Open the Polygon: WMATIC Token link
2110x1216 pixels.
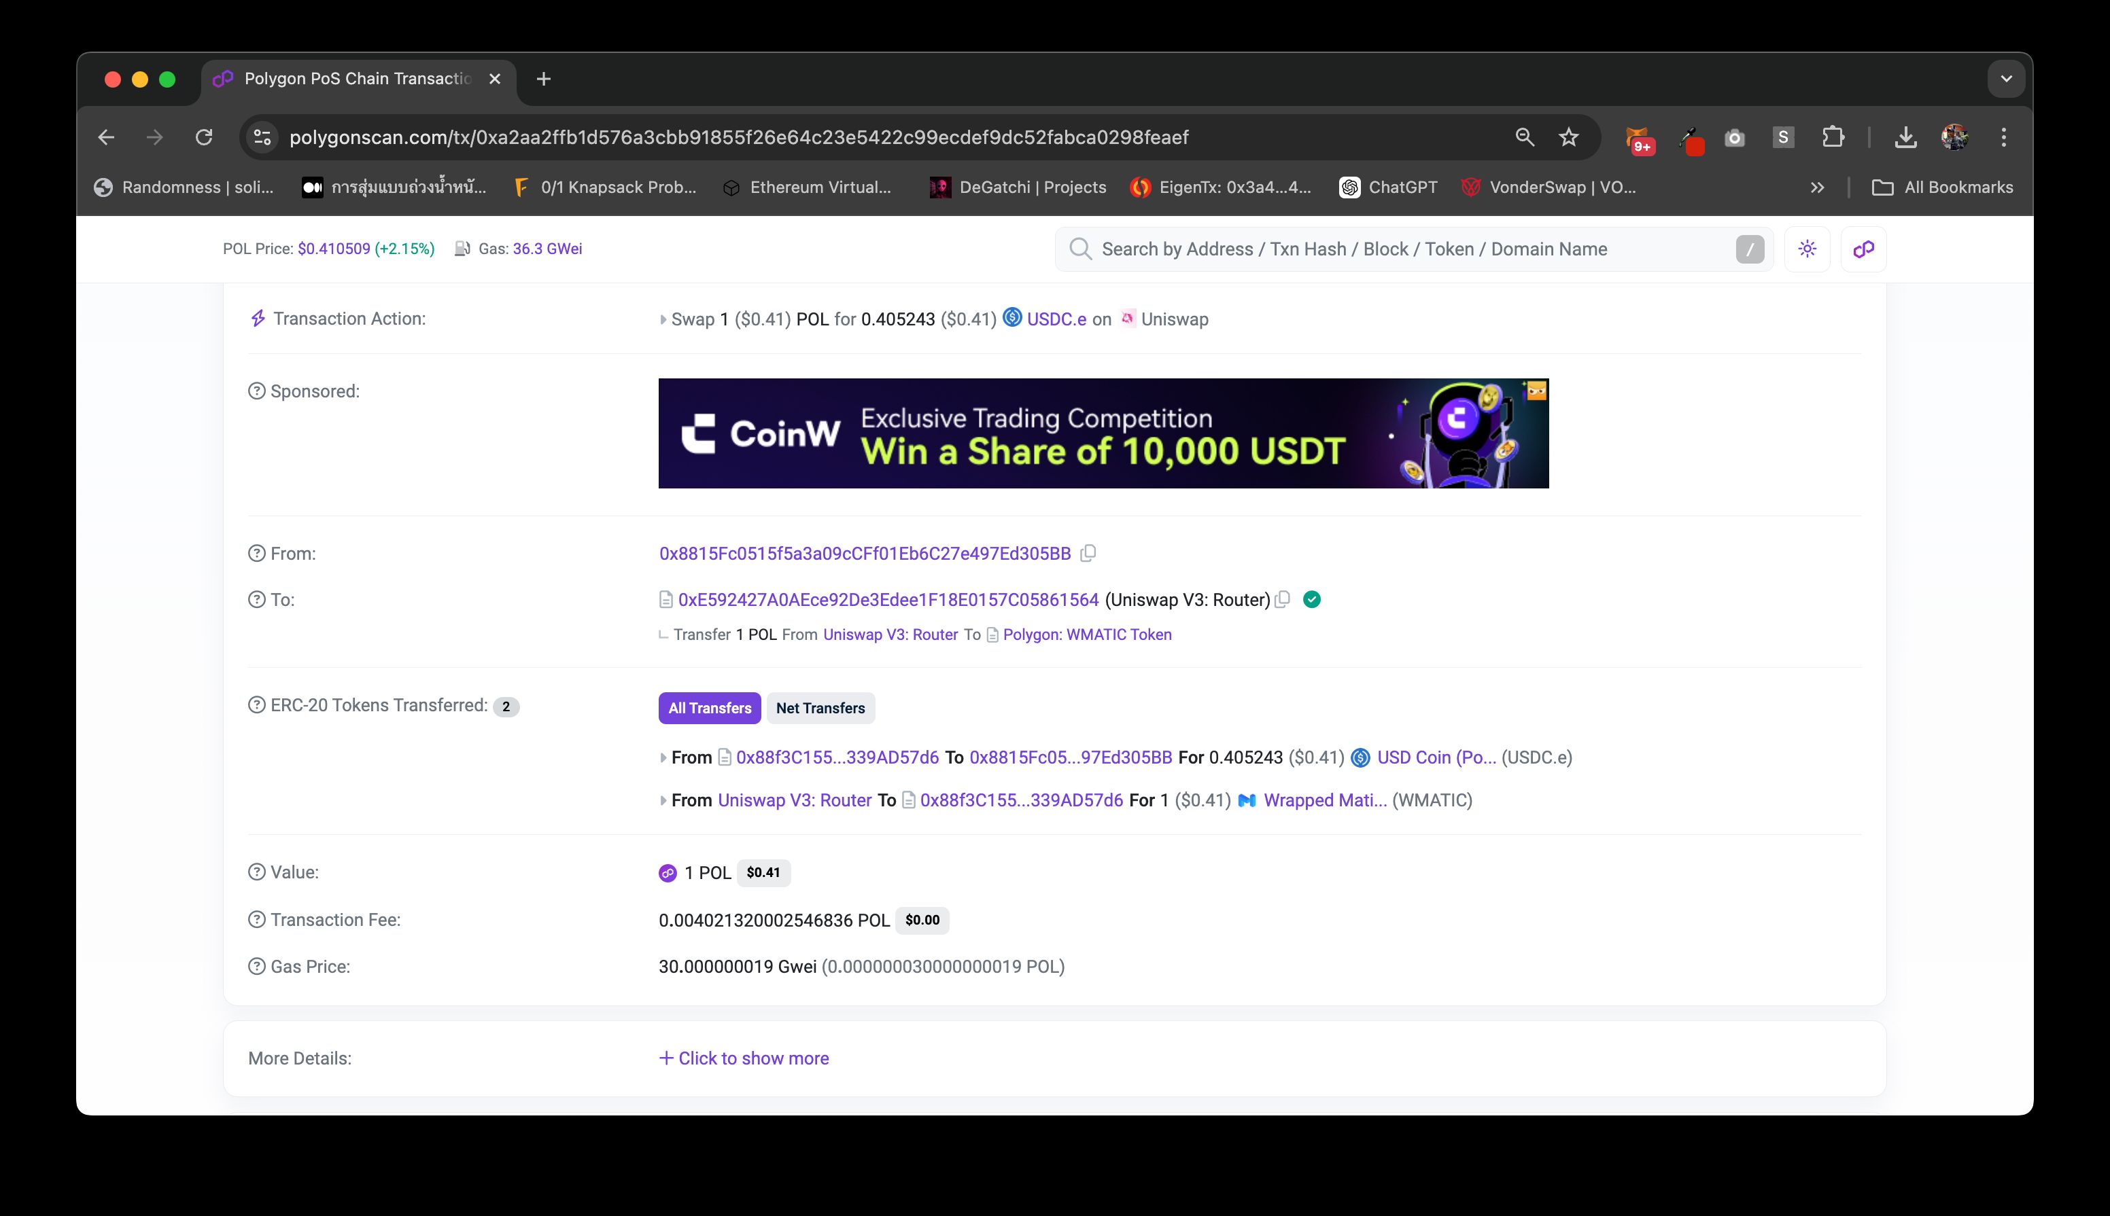click(1087, 634)
